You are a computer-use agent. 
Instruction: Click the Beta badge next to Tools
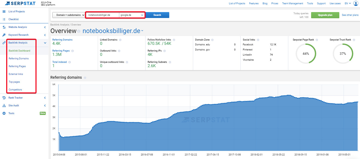pos(43,113)
